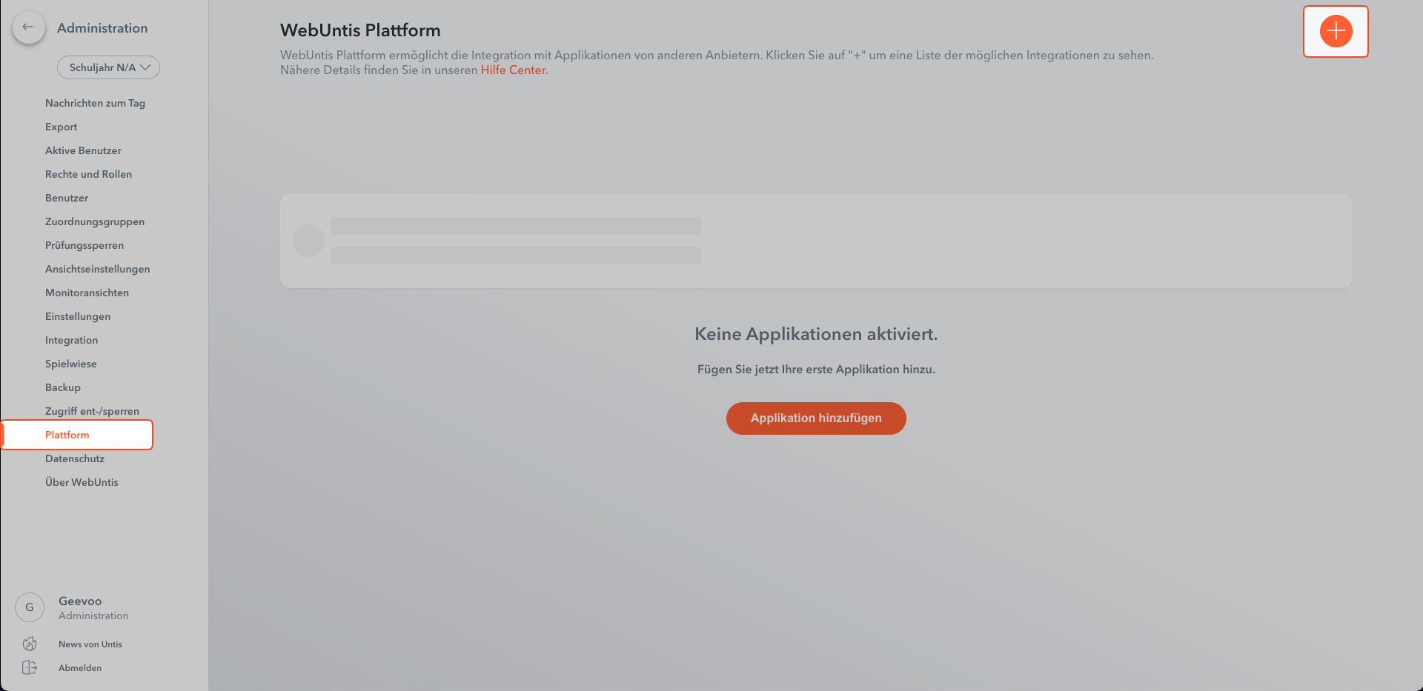Click the News von Untis icon

[x=30, y=644]
